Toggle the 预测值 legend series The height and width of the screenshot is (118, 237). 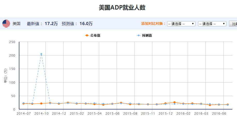pos(144,36)
